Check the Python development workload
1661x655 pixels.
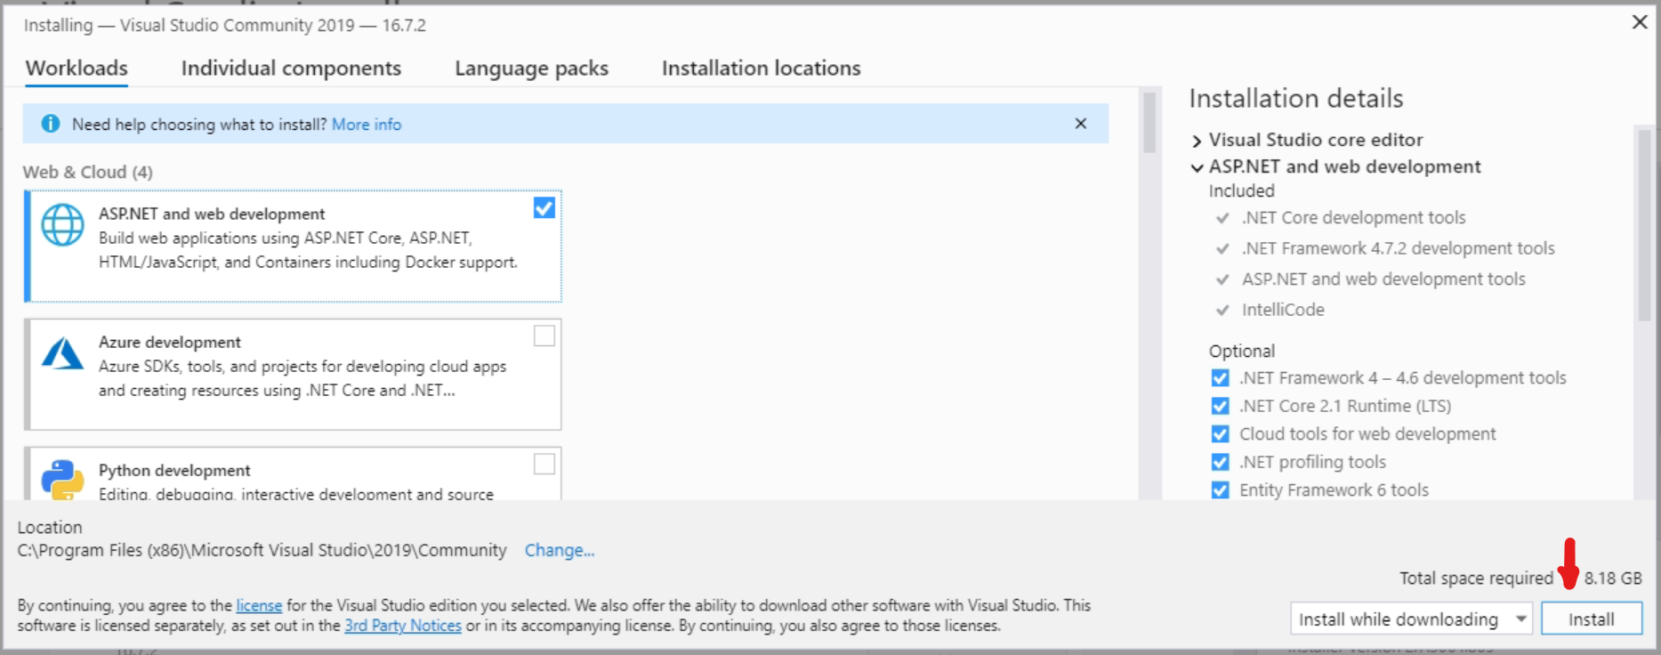coord(544,464)
